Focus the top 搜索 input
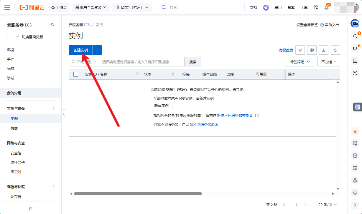The width and height of the screenshot is (362, 214). click(x=201, y=7)
